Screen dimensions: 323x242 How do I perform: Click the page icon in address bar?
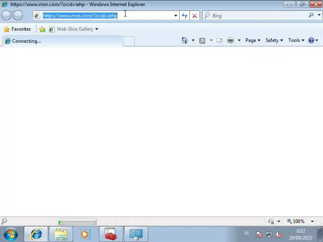37,15
